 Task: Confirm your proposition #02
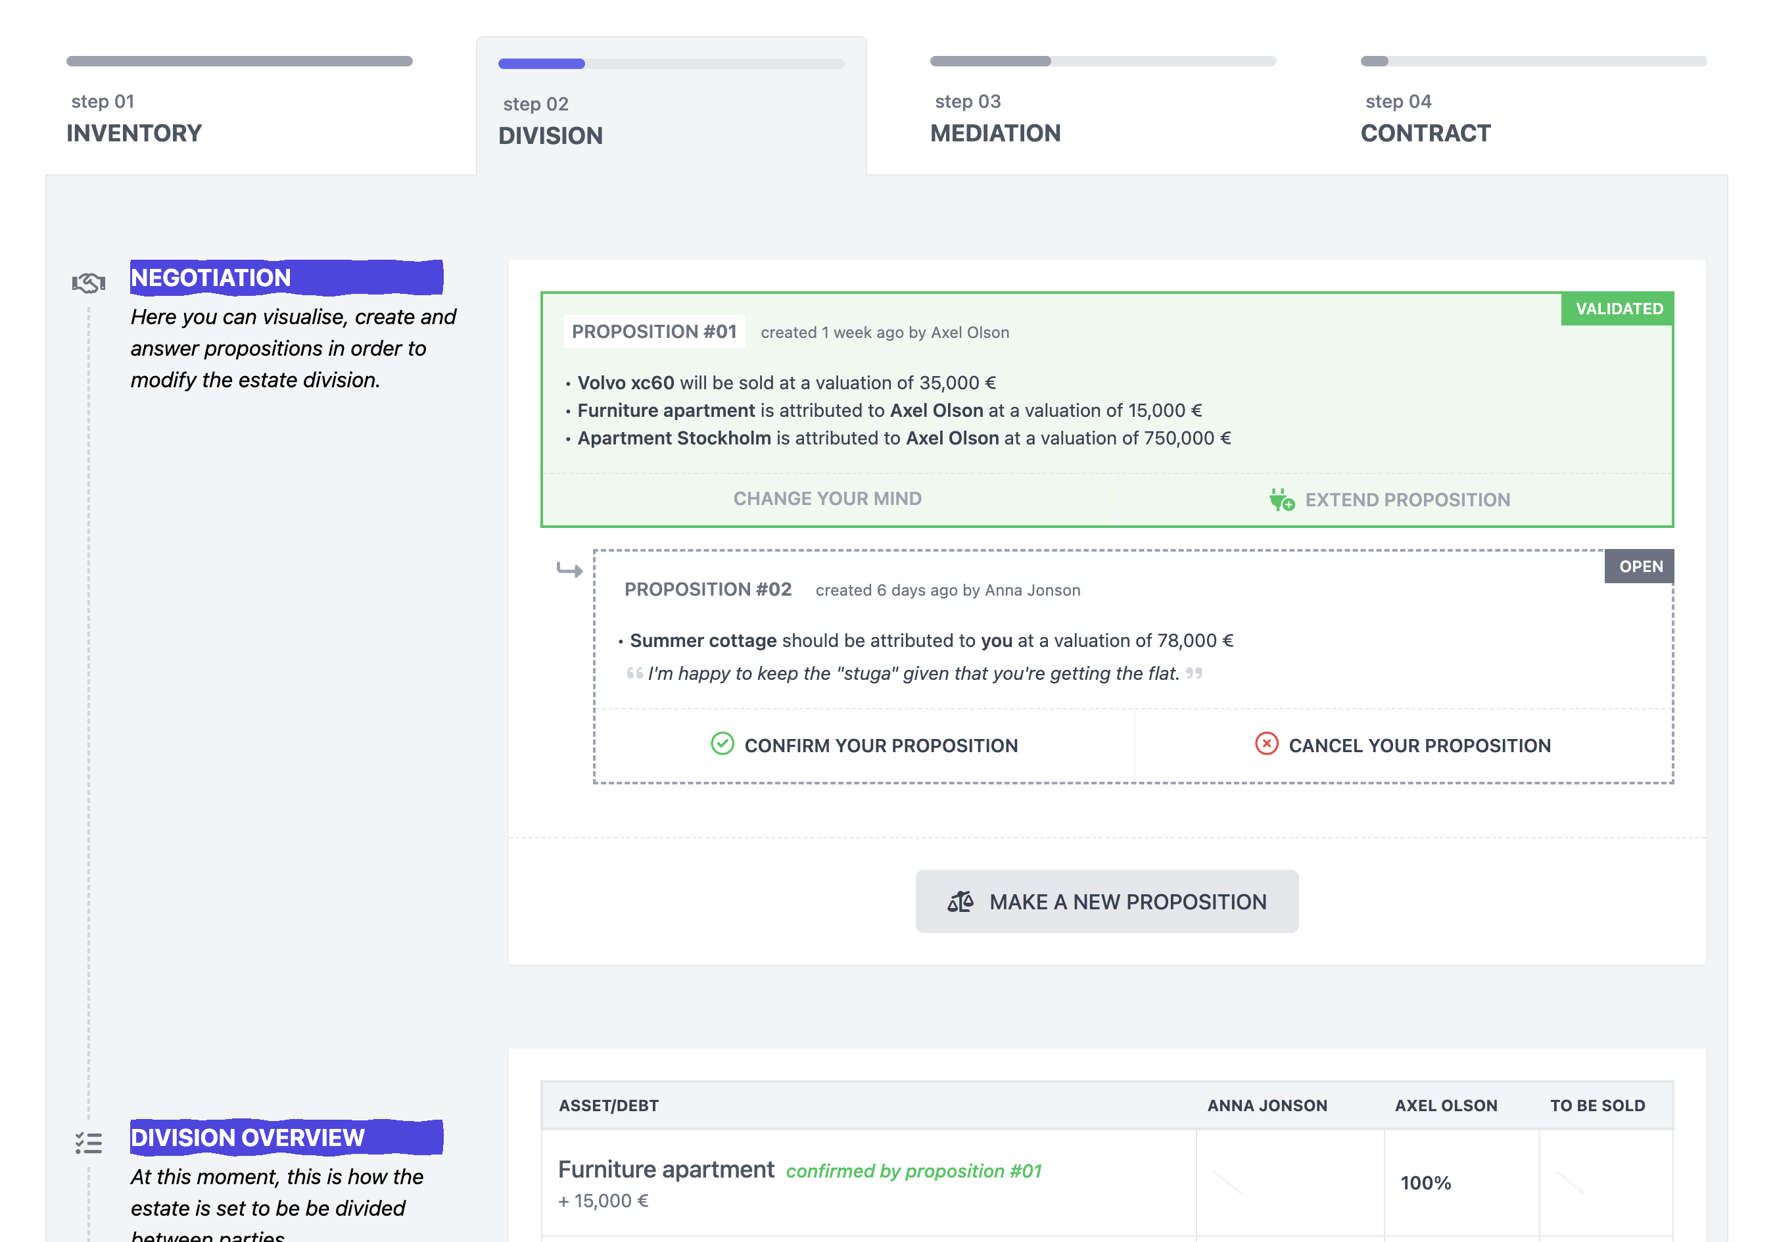[x=865, y=745]
